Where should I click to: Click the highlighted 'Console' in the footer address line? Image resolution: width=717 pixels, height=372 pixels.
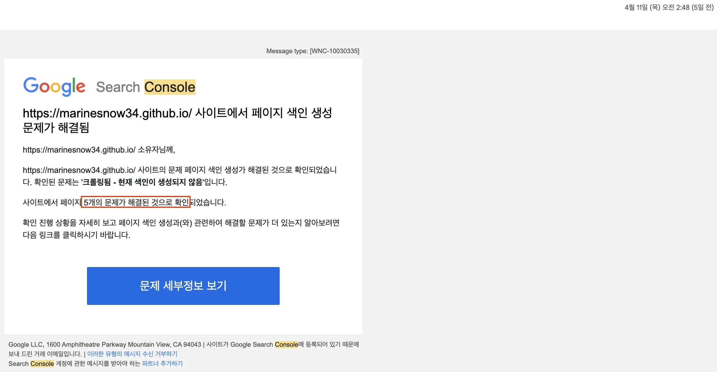tap(287, 344)
